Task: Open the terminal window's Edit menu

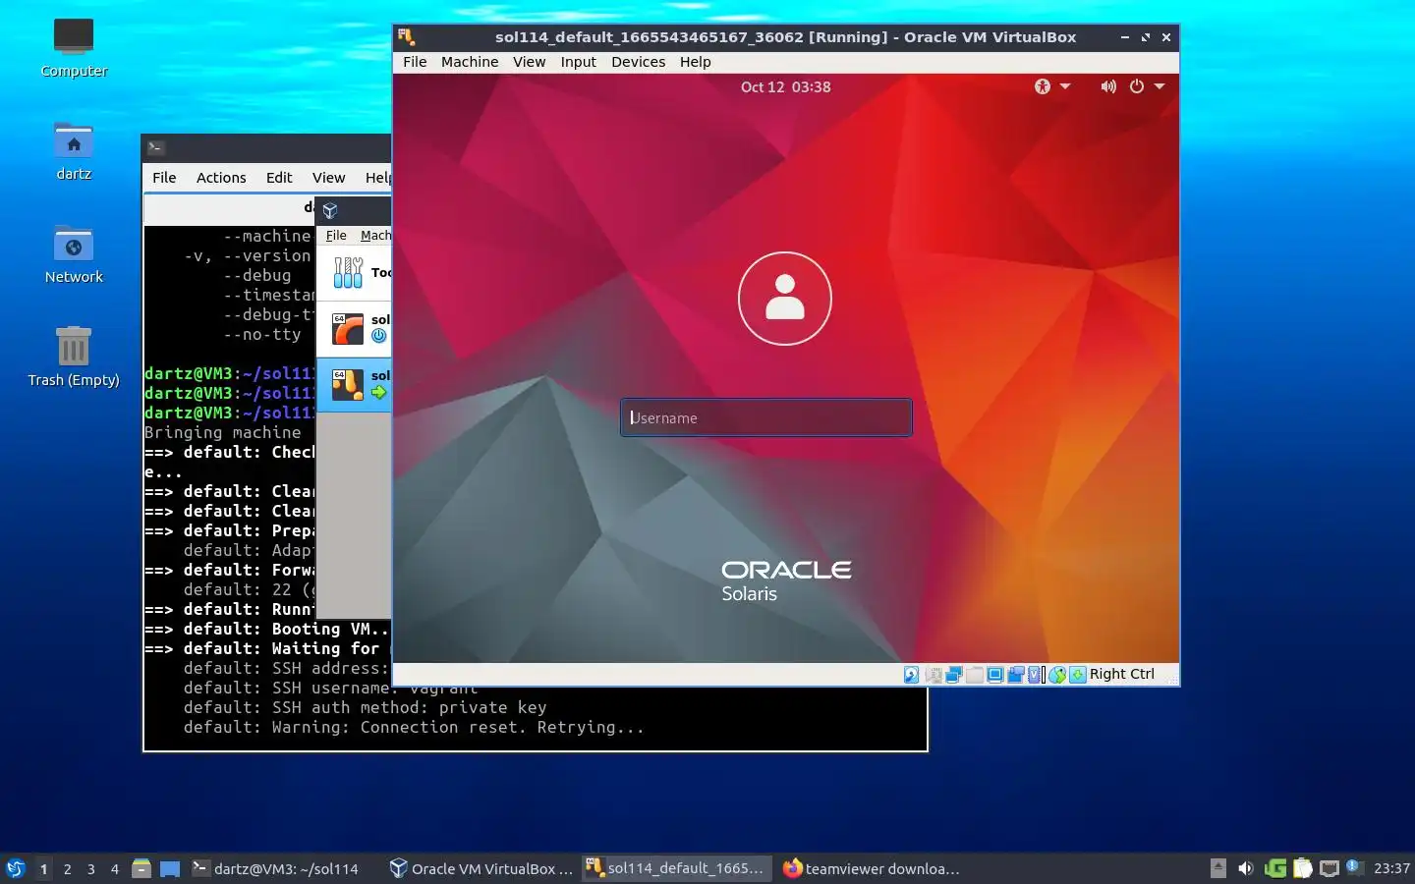Action: (x=279, y=177)
